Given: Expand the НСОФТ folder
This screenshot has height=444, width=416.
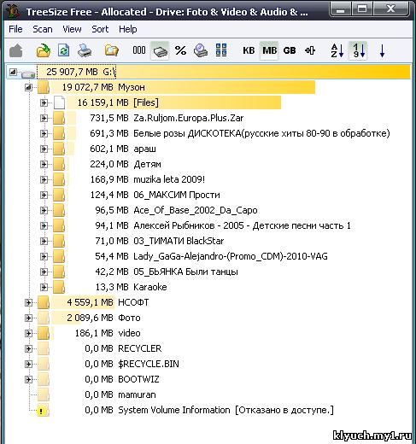Looking at the screenshot, I should [x=28, y=302].
